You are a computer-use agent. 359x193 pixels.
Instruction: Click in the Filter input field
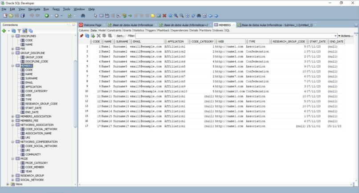click(234, 36)
